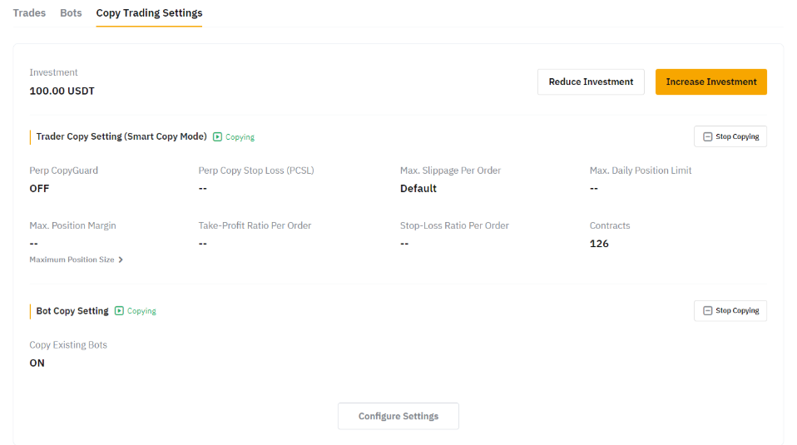The image size is (797, 445).
Task: Click the Trader Copy Setting (Smart Copy Mode) heading
Action: [121, 136]
